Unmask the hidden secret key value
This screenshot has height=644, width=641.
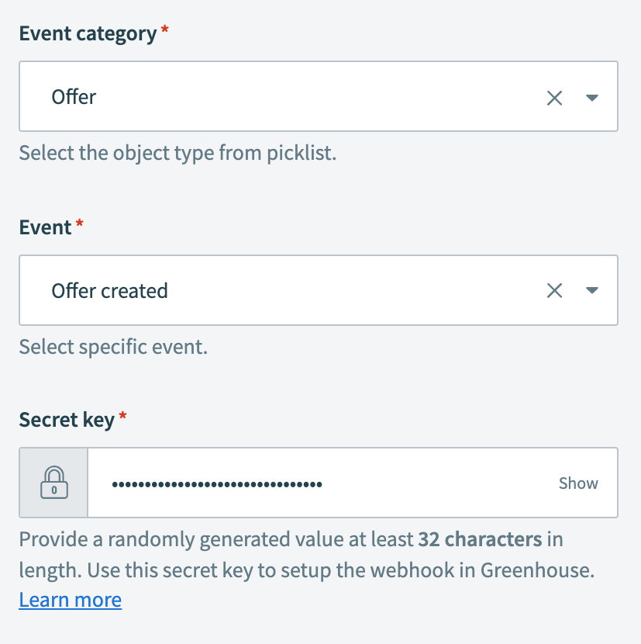pyautogui.click(x=577, y=483)
